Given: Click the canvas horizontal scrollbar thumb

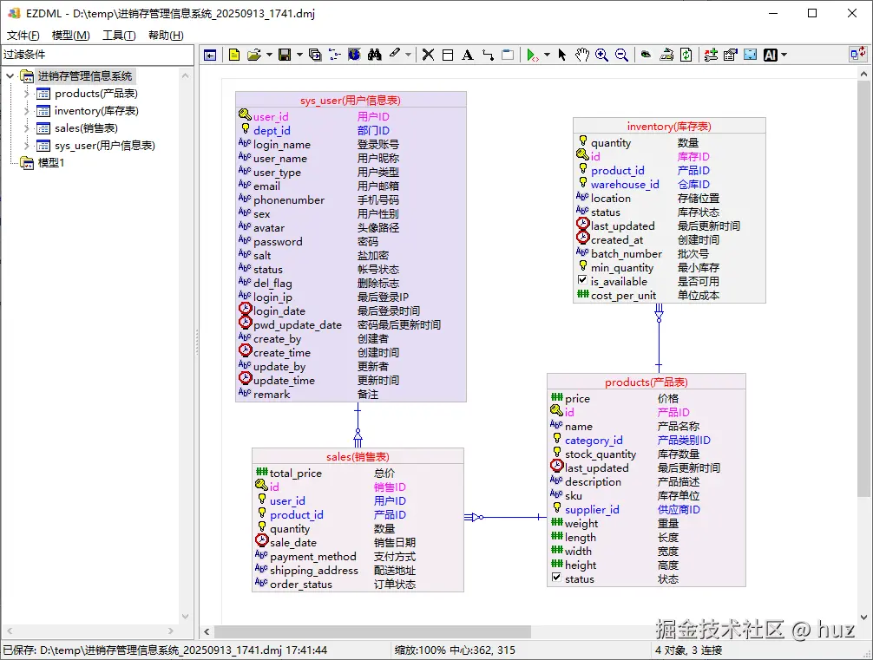Looking at the screenshot, I should (x=372, y=631).
